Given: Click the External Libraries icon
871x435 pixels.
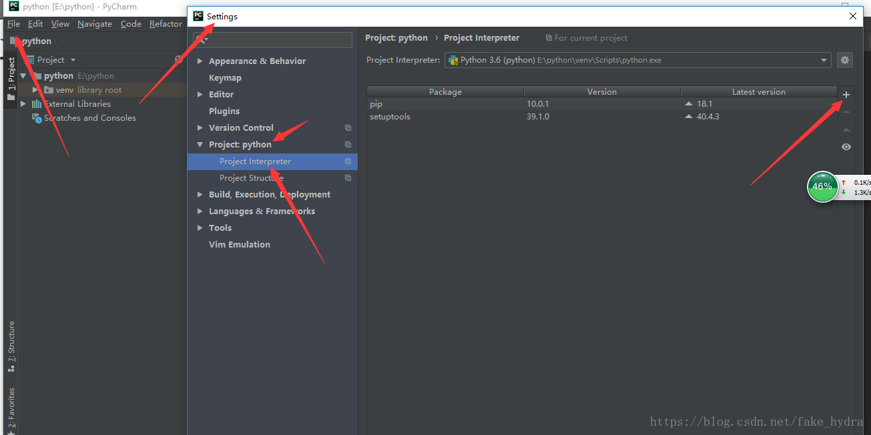Looking at the screenshot, I should pyautogui.click(x=37, y=103).
